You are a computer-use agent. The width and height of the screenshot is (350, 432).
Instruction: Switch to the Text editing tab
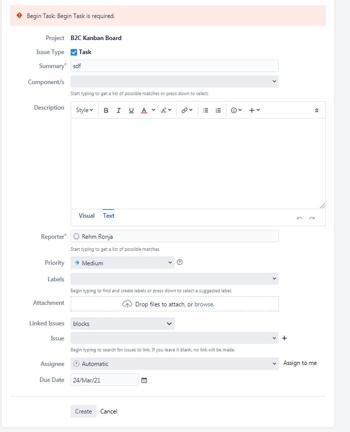pos(109,216)
